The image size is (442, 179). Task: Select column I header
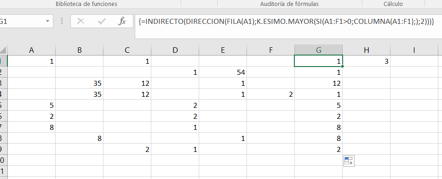[x=414, y=50]
